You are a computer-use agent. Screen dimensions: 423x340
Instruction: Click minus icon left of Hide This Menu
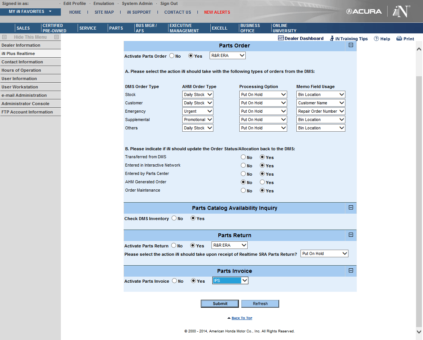point(4,37)
